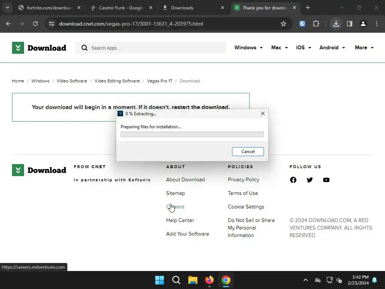The image size is (385, 289).
Task: Open the Extensions puzzle icon
Action: click(316, 24)
